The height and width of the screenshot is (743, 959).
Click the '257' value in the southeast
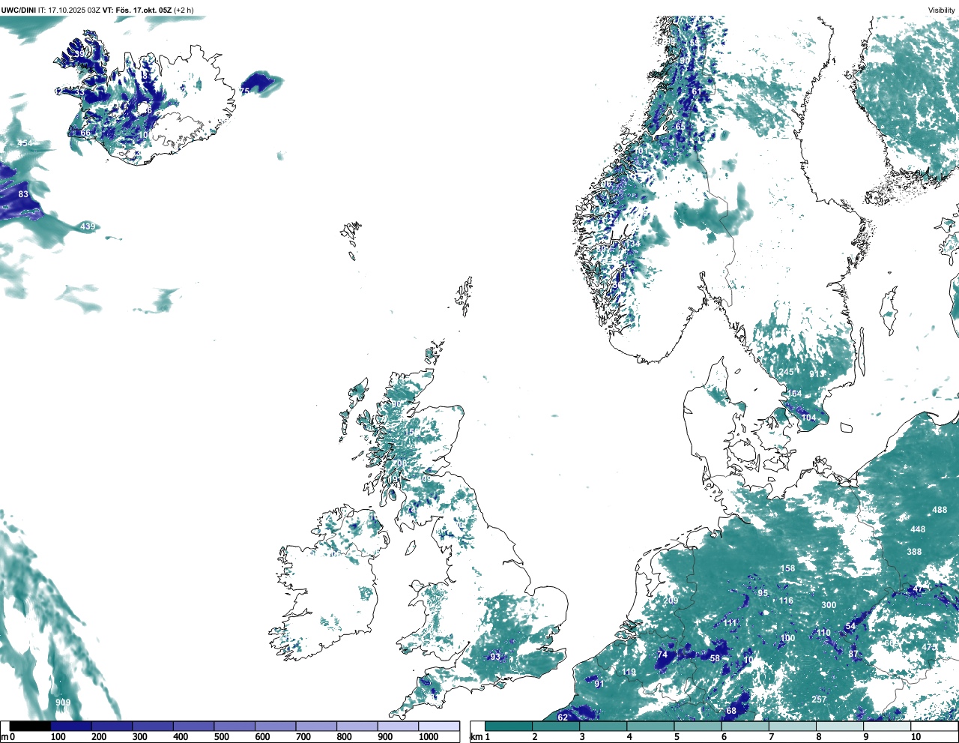point(819,700)
